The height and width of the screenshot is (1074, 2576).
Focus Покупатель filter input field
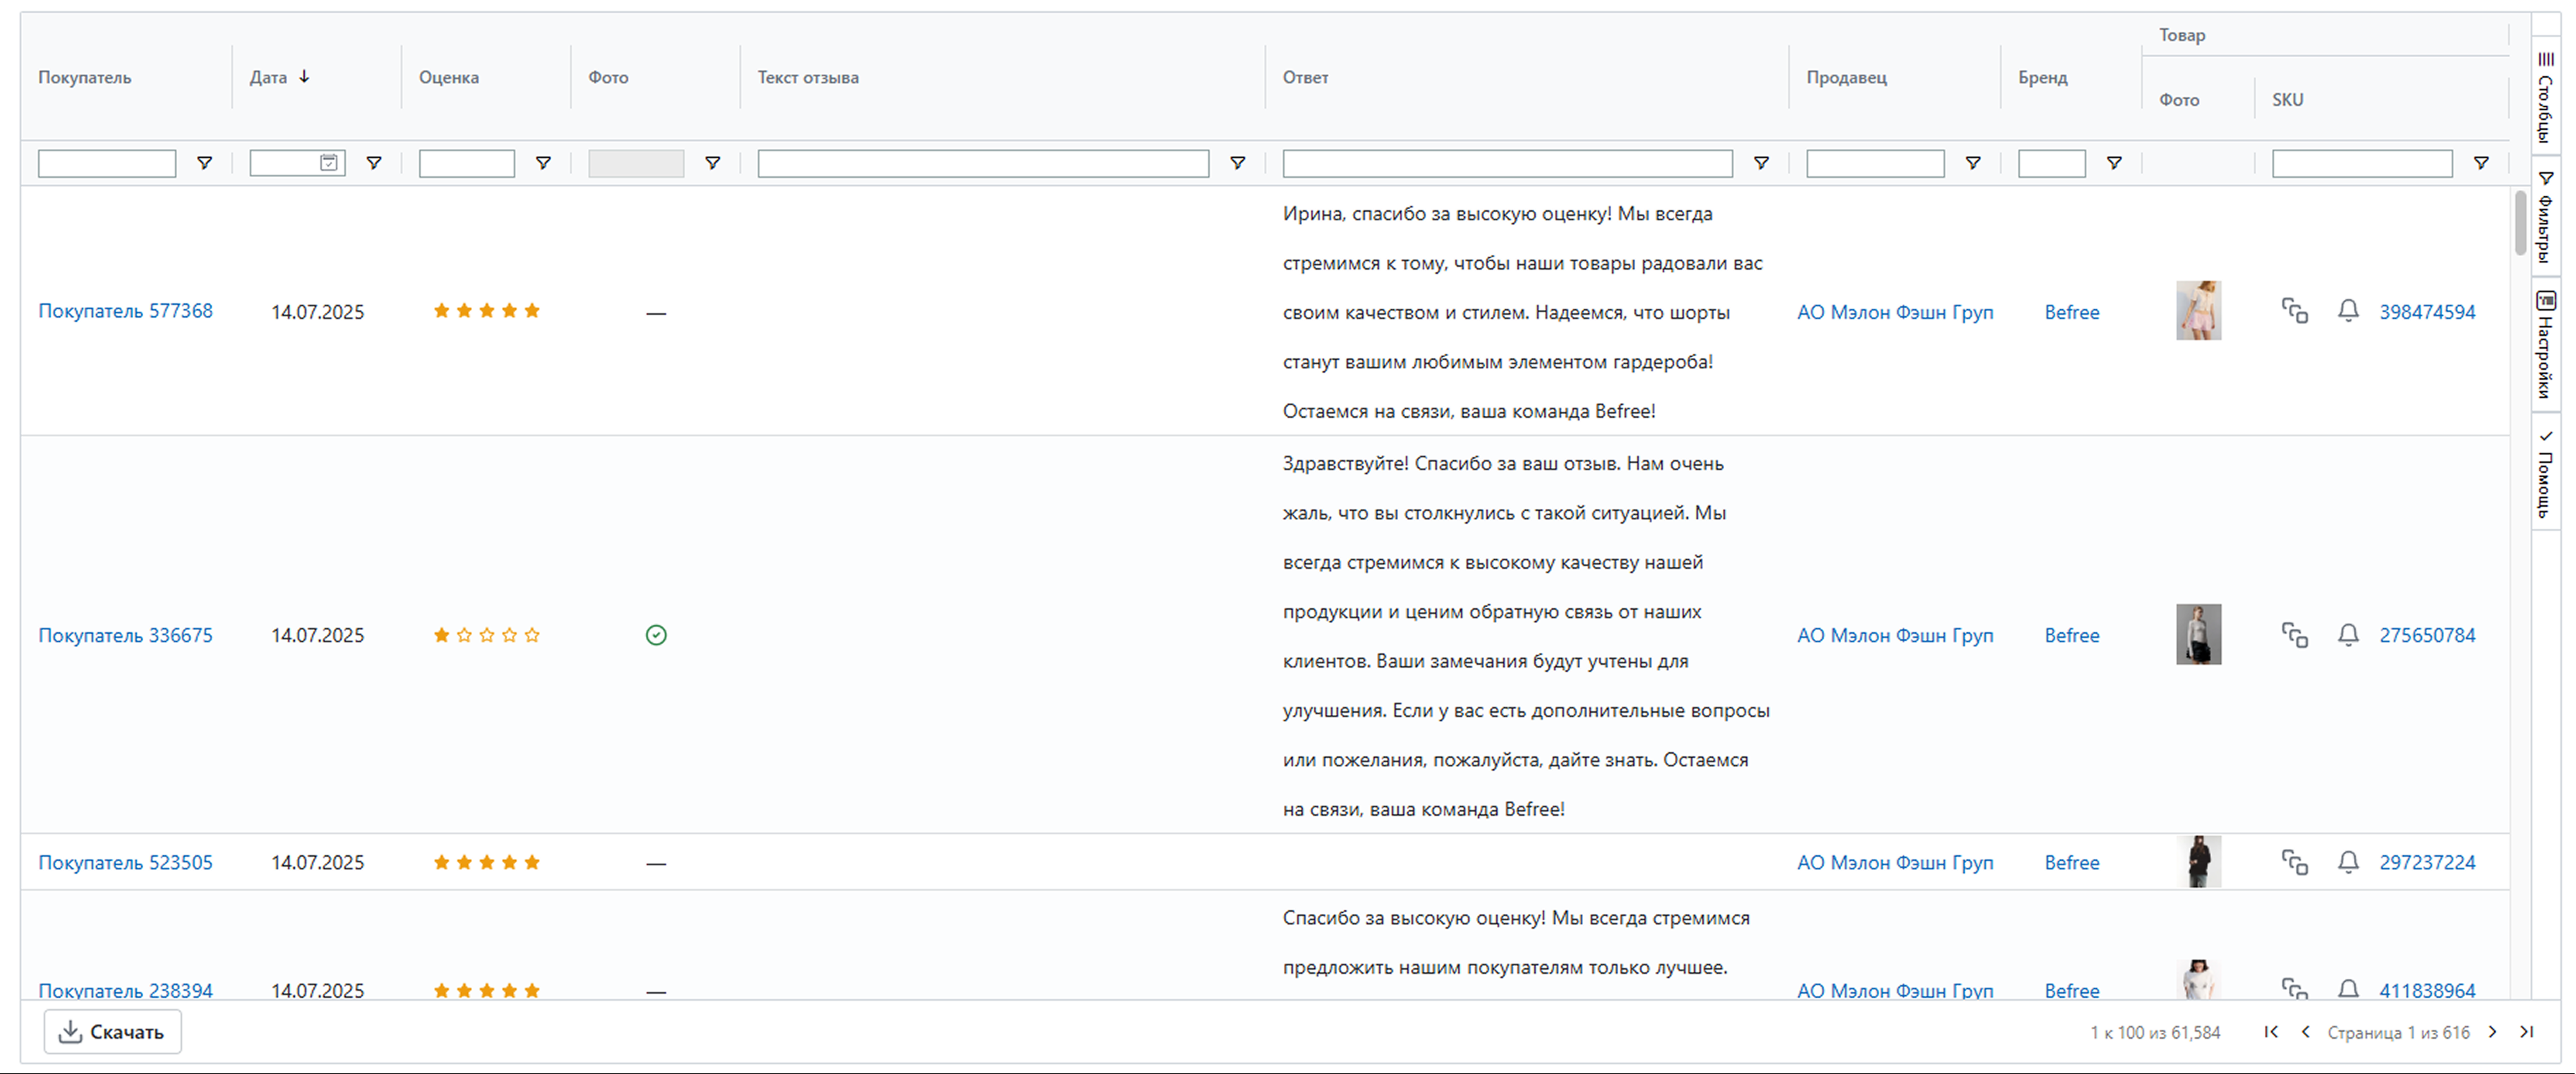click(107, 163)
